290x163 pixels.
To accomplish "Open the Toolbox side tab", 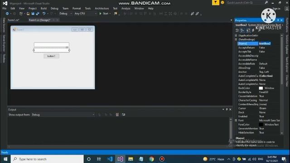I will (x=4, y=58).
